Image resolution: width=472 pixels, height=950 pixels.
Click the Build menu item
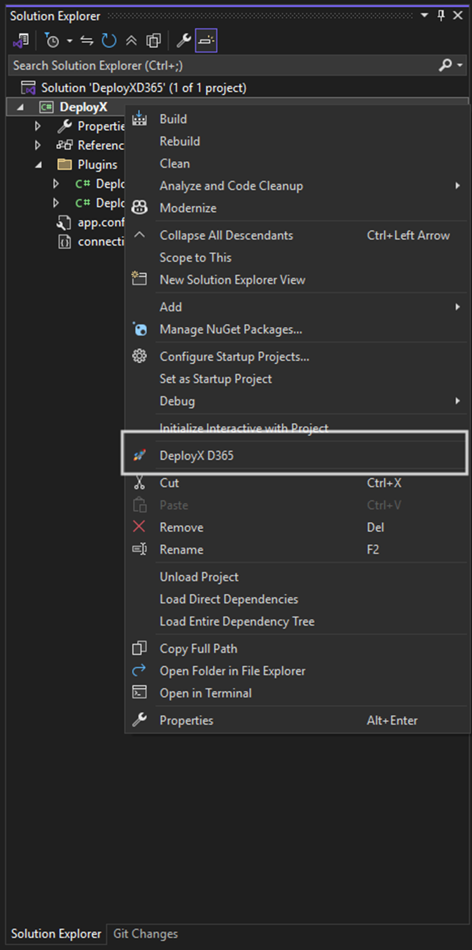click(x=173, y=119)
